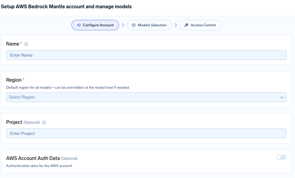Open the Access Control step
Image resolution: width=295 pixels, height=178 pixels.
coord(200,25)
